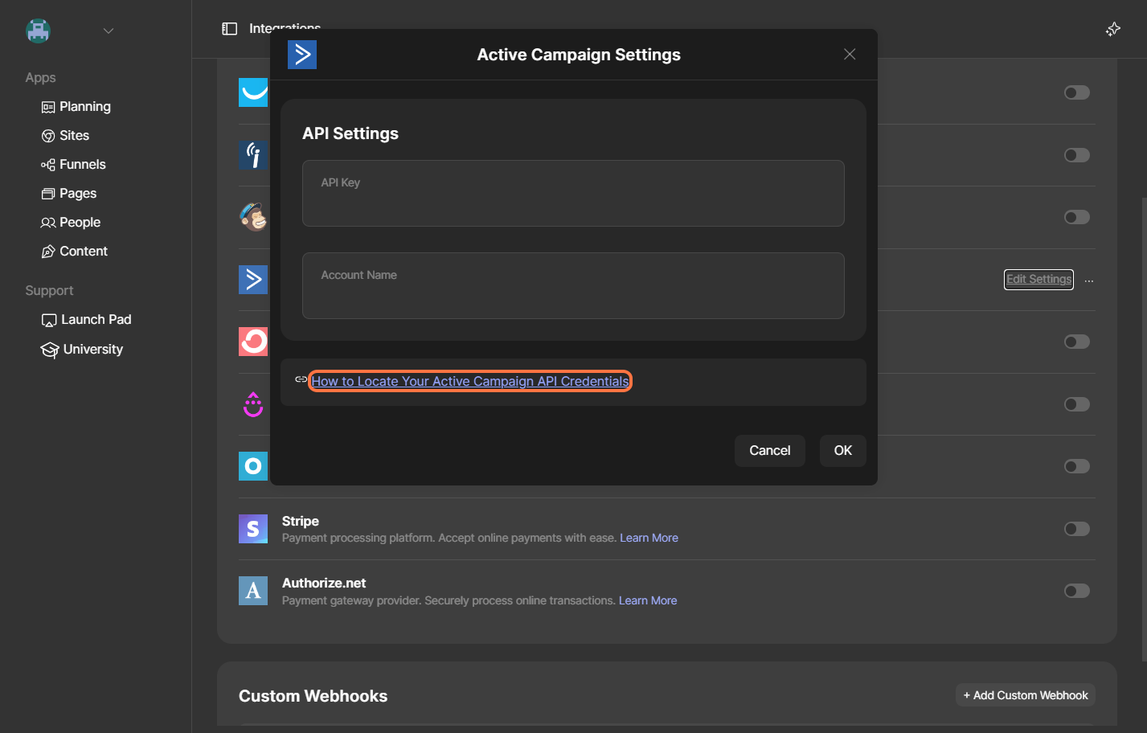The width and height of the screenshot is (1147, 733).
Task: Open How to Locate Your Active Campaign API Credentials
Action: [x=470, y=381]
